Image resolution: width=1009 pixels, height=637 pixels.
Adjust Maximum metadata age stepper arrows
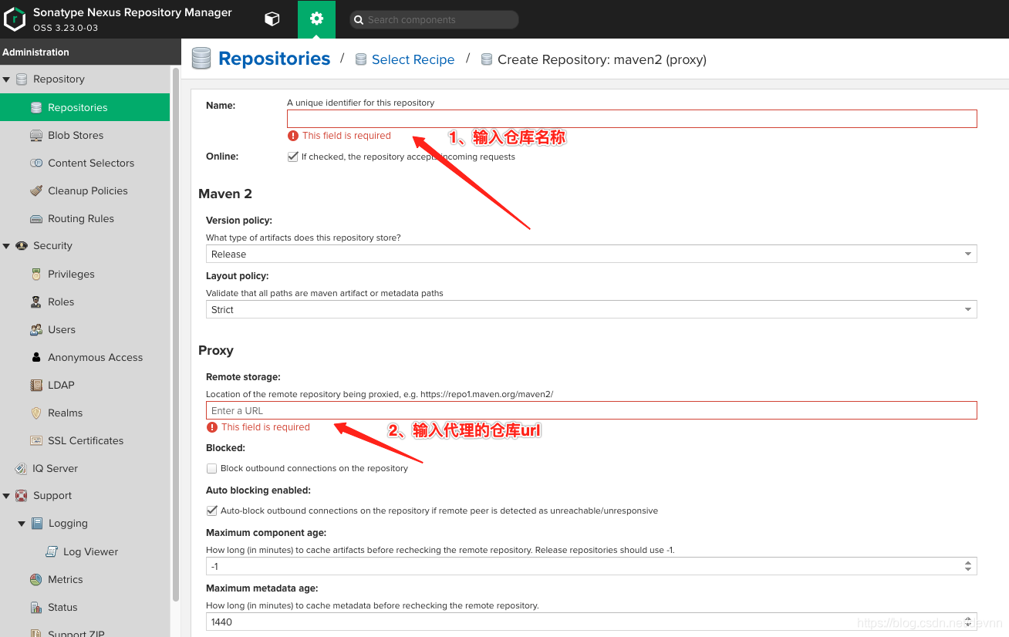click(968, 622)
